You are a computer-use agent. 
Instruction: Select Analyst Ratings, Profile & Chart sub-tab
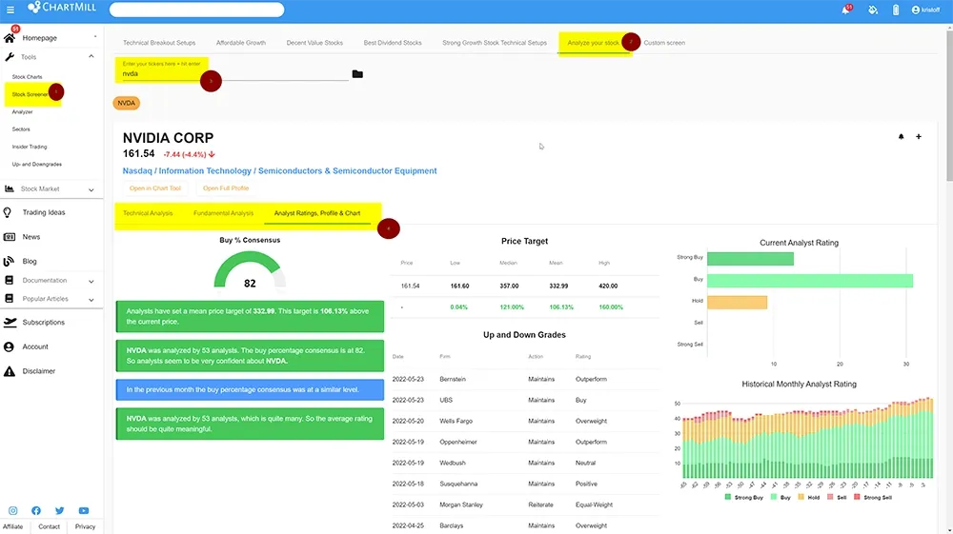pos(317,213)
